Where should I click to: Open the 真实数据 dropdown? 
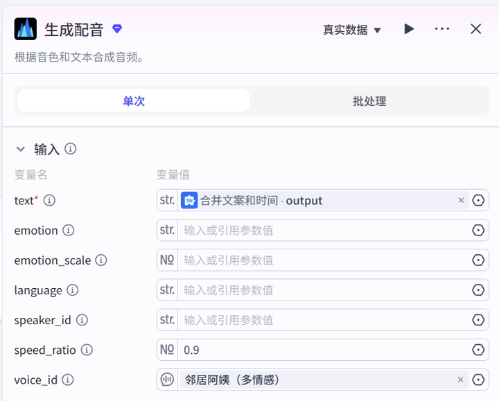(351, 30)
